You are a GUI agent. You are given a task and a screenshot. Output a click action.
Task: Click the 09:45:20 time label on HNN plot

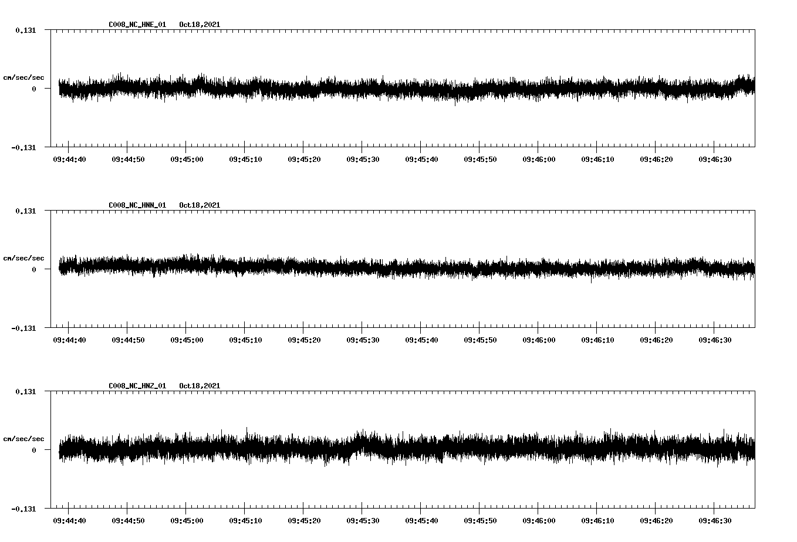pos(304,340)
